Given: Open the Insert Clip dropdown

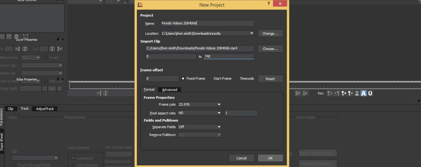Looking at the screenshot, I should pos(42,65).
